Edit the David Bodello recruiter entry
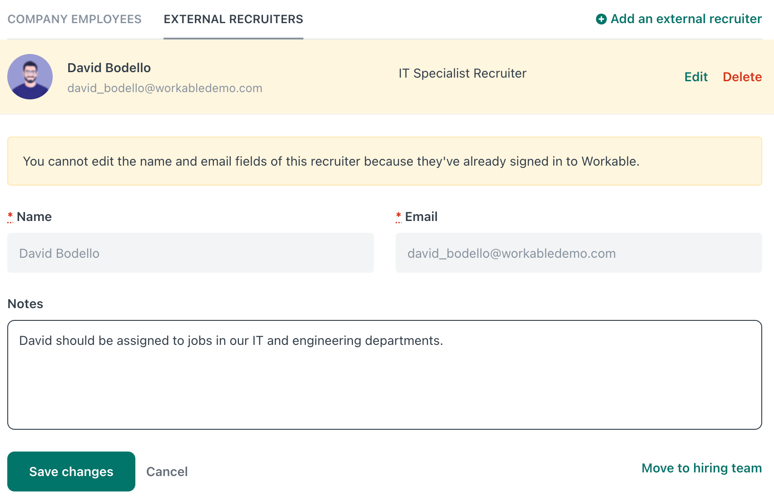774x501 pixels. click(x=696, y=77)
